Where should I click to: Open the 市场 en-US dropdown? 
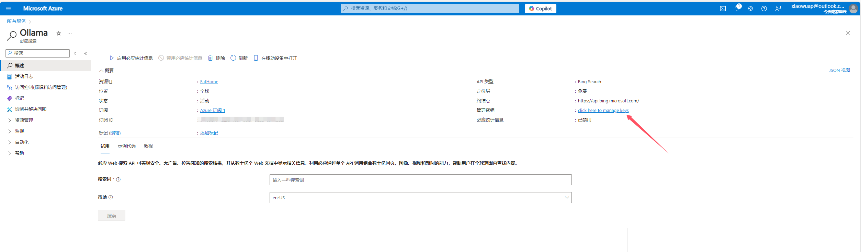click(420, 198)
